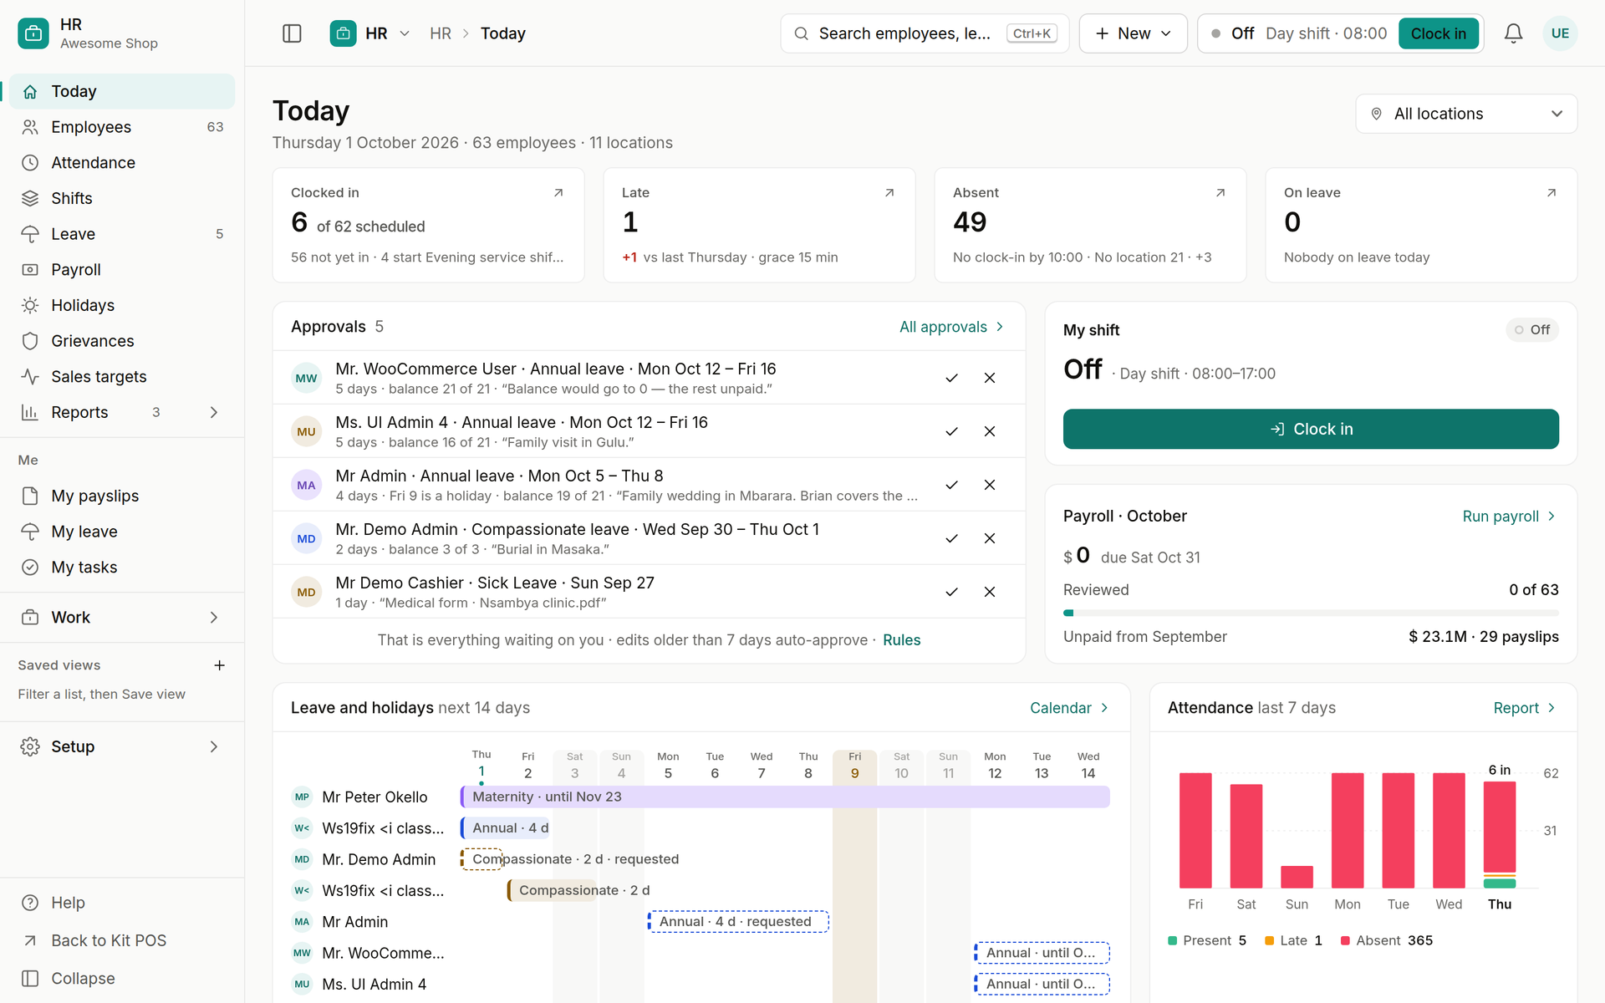Open the Attendance Report link
1605x1003 pixels.
[1525, 708]
